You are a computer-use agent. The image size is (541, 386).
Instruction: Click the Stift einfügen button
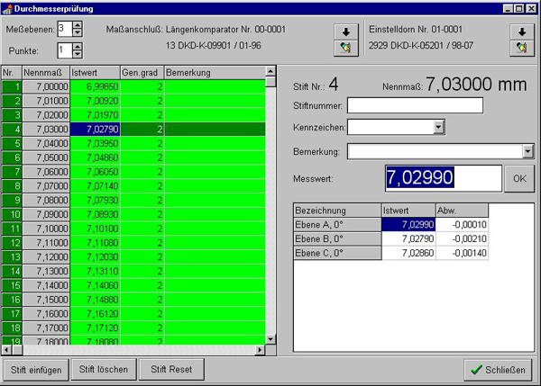(36, 370)
